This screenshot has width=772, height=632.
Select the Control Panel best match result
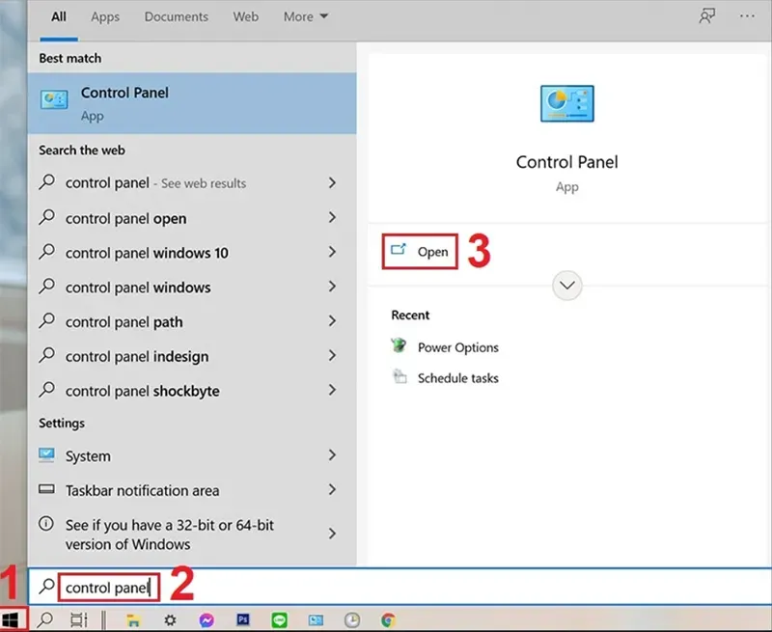(x=191, y=102)
